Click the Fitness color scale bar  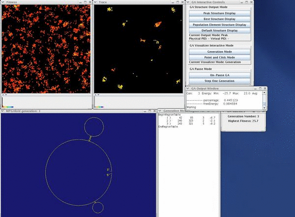tap(7, 107)
